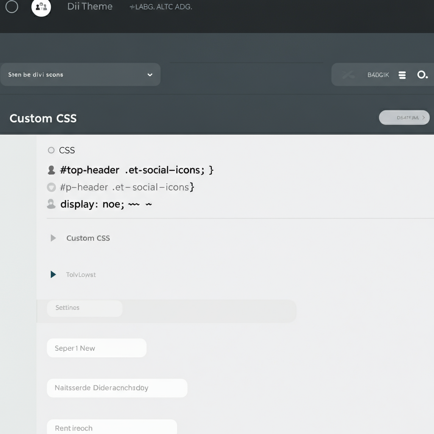The height and width of the screenshot is (434, 434).
Task: Click the TolvLowst label
Action: coord(81,275)
